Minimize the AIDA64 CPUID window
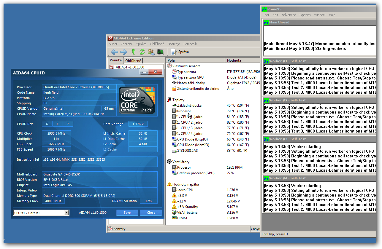 pyautogui.click(x=144, y=72)
